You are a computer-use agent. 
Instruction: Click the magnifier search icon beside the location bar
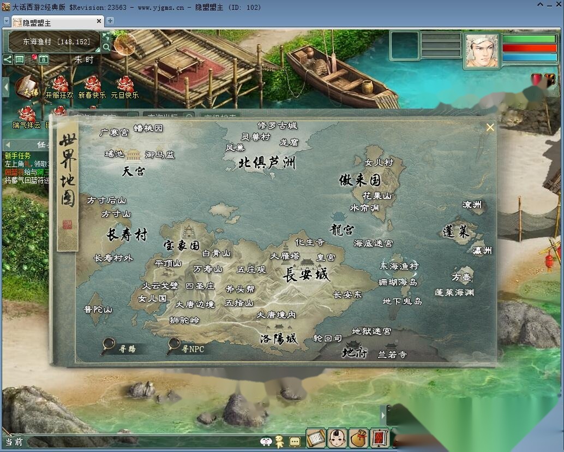coord(106,47)
